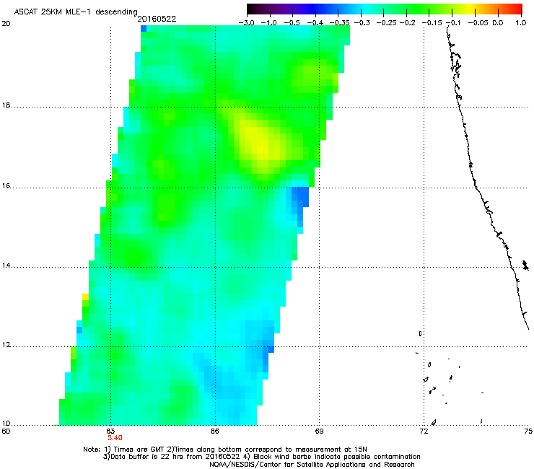
Task: Click the red time stamp 5:40
Action: coord(115,438)
